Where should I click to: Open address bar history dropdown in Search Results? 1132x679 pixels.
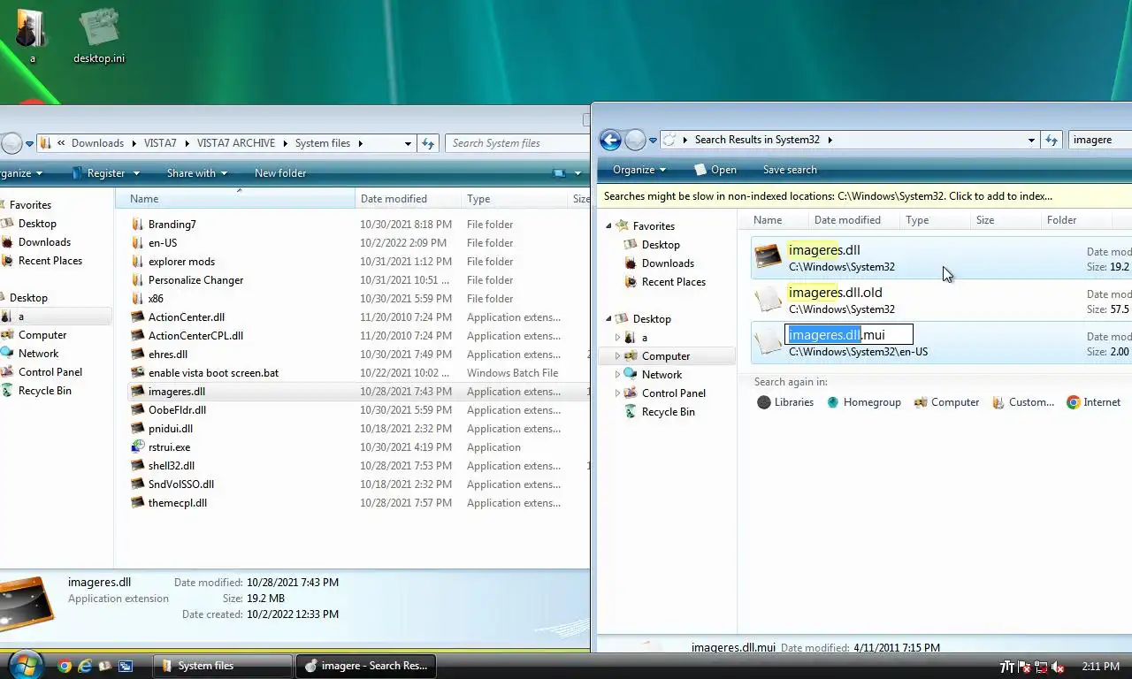click(1031, 140)
